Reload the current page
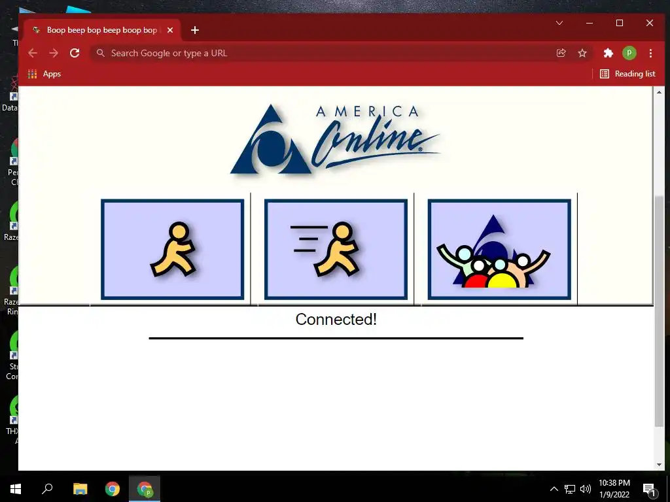 tap(75, 53)
